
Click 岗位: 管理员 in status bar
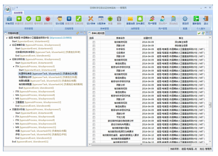coord(206,149)
